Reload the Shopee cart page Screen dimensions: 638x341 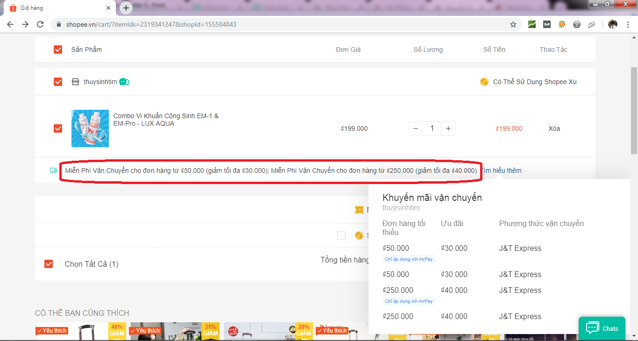[x=40, y=24]
